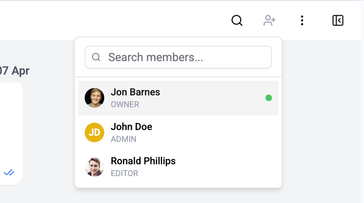Collapse the side panel using toolbar icon
The image size is (364, 203).
tap(338, 20)
